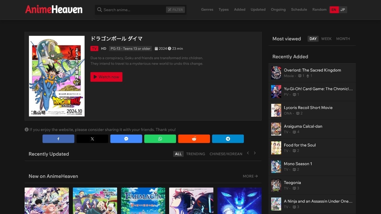This screenshot has width=381, height=214.
Task: Share via Messenger
Action: tap(126, 139)
